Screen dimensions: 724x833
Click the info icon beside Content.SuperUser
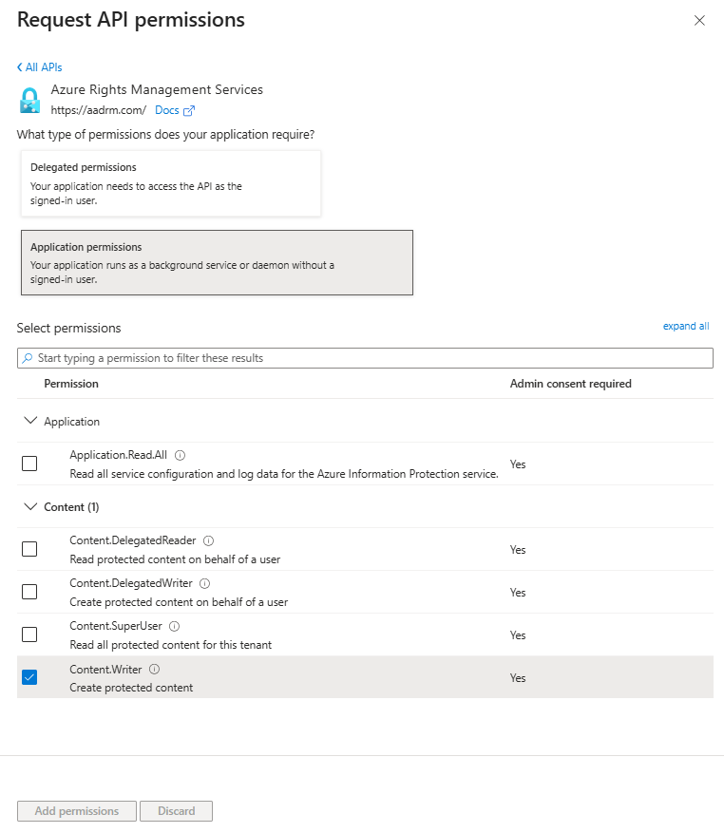pyautogui.click(x=175, y=626)
